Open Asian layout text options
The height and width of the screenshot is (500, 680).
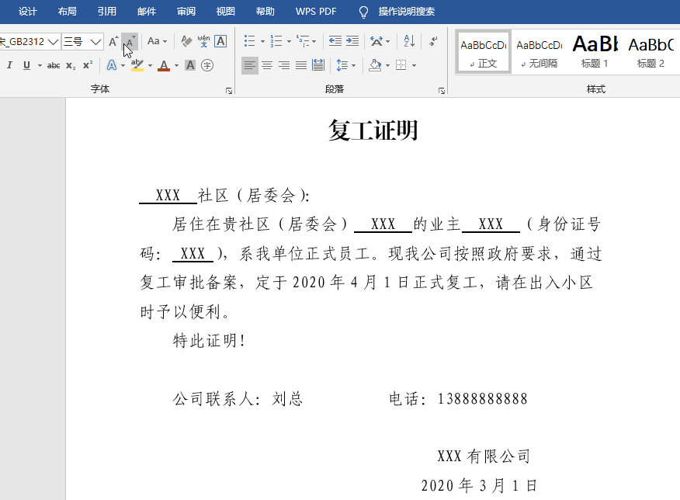376,41
